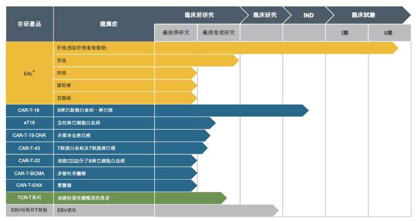Click the liver cancer yellow progress bar tip

point(395,48)
